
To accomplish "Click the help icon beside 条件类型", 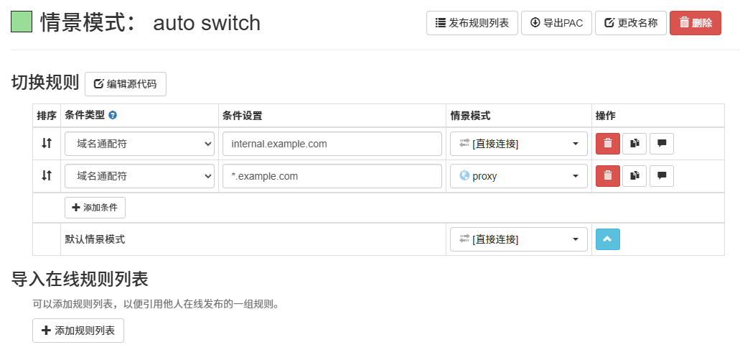I will 113,116.
